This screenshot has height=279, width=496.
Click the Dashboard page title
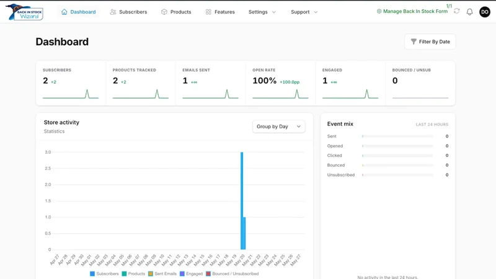(x=62, y=42)
